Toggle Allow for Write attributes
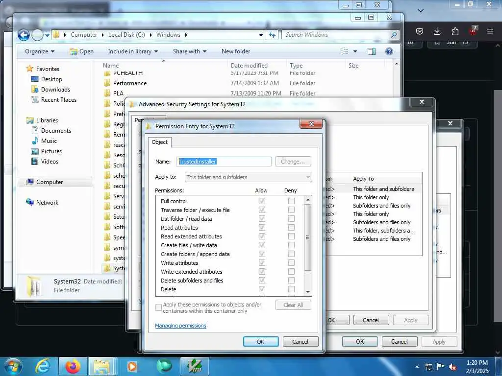 click(x=262, y=262)
